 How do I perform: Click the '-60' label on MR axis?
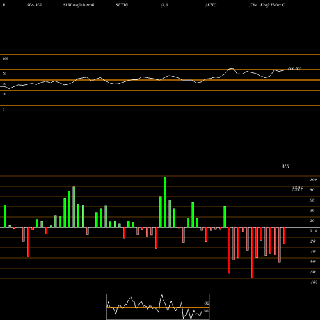[312, 262]
